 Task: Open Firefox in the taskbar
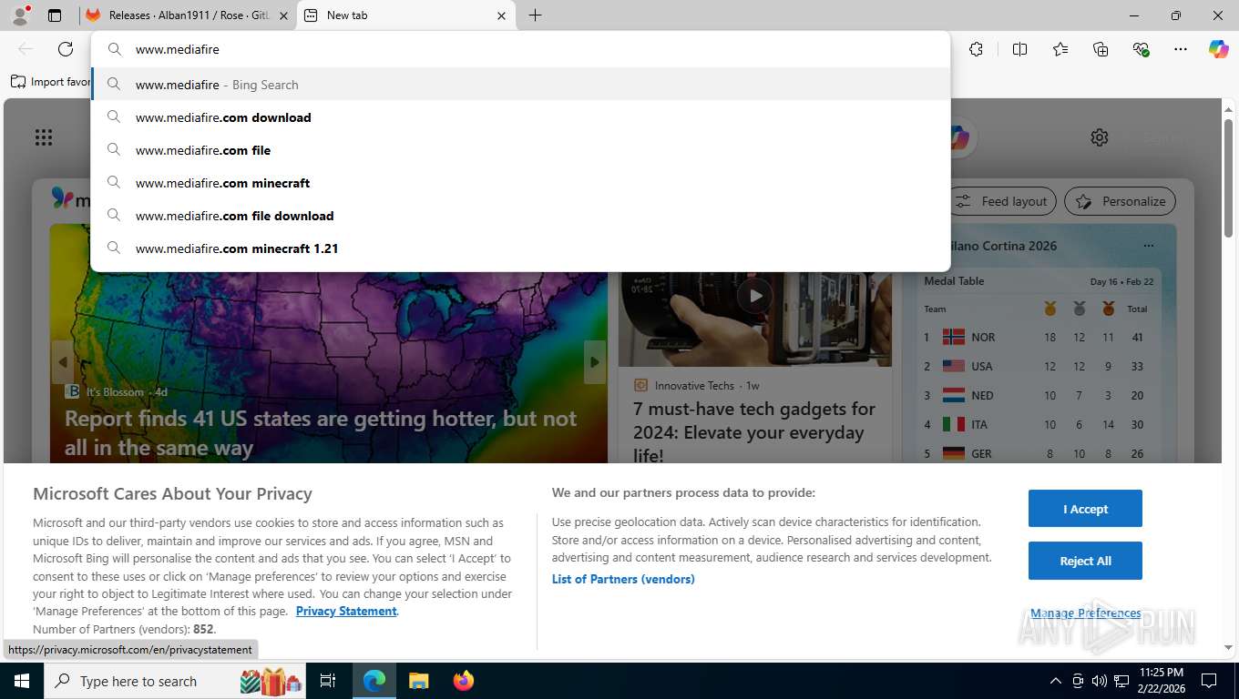pyautogui.click(x=463, y=681)
